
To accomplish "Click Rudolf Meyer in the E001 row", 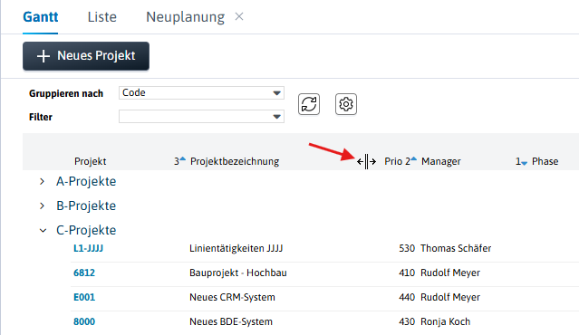I will (x=450, y=297).
